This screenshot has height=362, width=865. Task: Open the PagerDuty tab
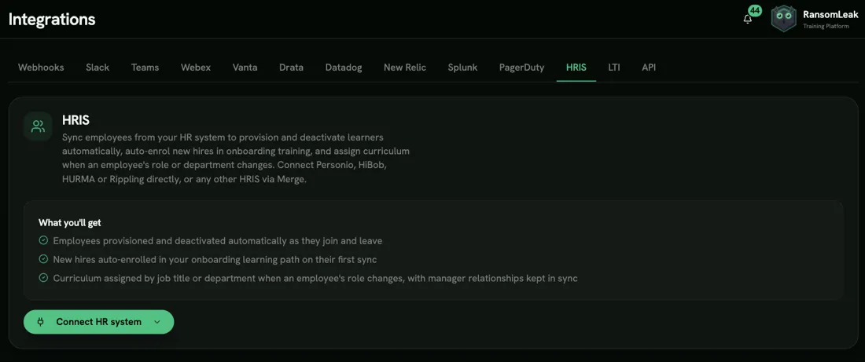point(522,68)
